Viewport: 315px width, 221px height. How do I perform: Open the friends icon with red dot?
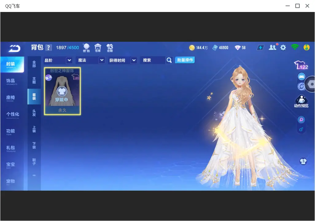click(x=273, y=47)
